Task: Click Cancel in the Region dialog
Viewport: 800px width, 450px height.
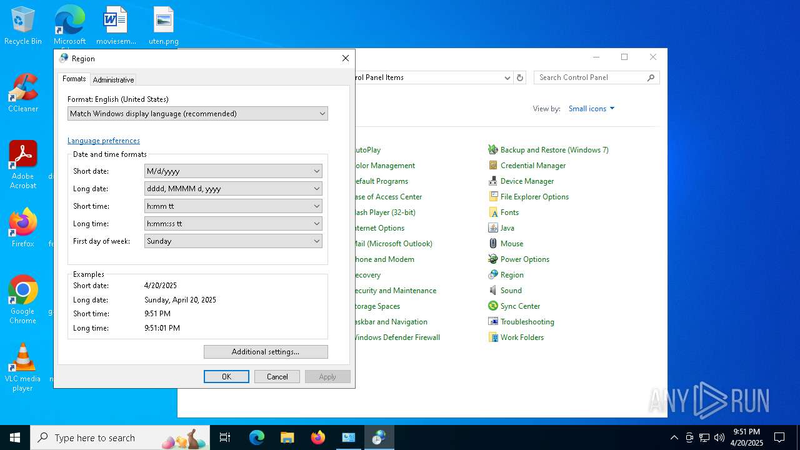Action: 277,377
